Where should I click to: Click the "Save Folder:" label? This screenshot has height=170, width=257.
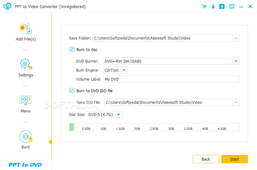(x=80, y=38)
